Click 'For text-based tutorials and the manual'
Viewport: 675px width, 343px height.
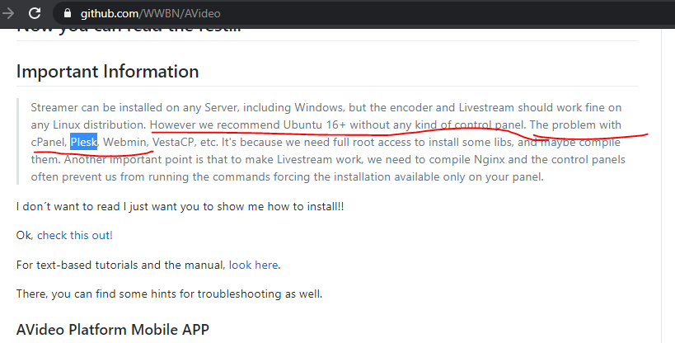pos(120,265)
